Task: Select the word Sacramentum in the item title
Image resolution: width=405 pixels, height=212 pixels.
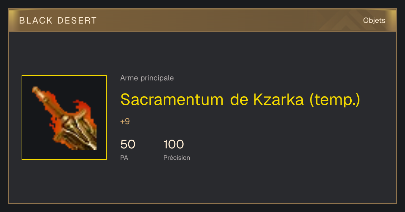Action: (x=172, y=99)
